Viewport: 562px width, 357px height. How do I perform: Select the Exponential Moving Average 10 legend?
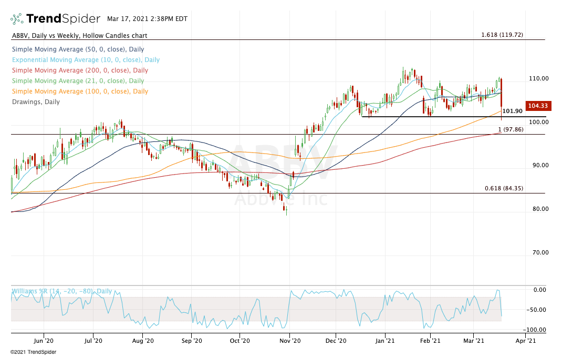click(x=85, y=60)
